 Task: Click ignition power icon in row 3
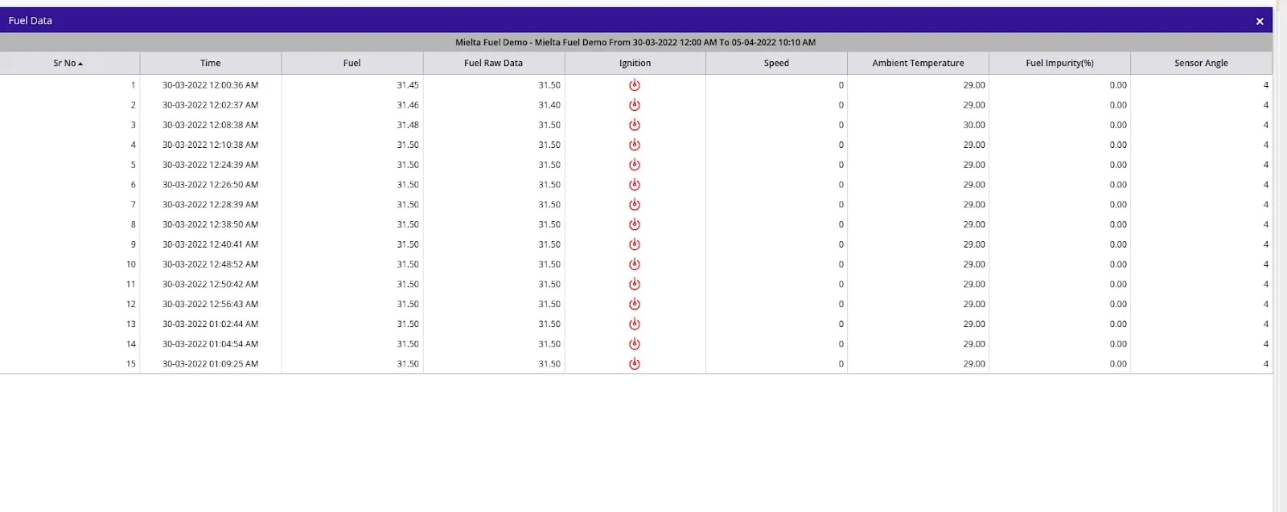tap(634, 125)
